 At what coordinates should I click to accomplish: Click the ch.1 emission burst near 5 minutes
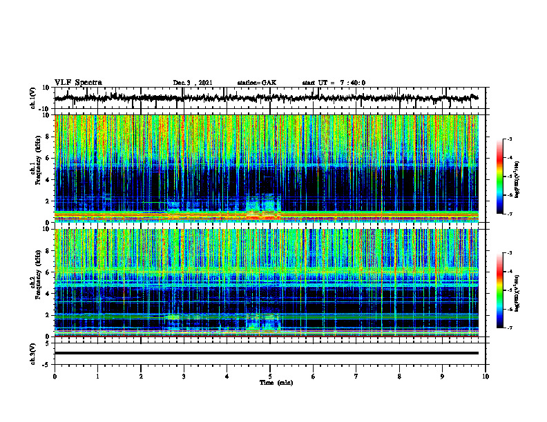coord(263,207)
